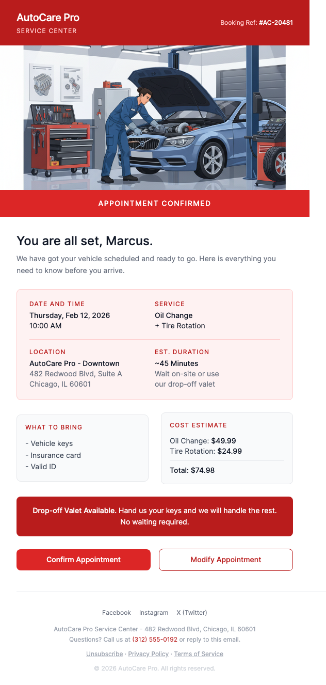Click the Modify Appointment button

point(225,560)
